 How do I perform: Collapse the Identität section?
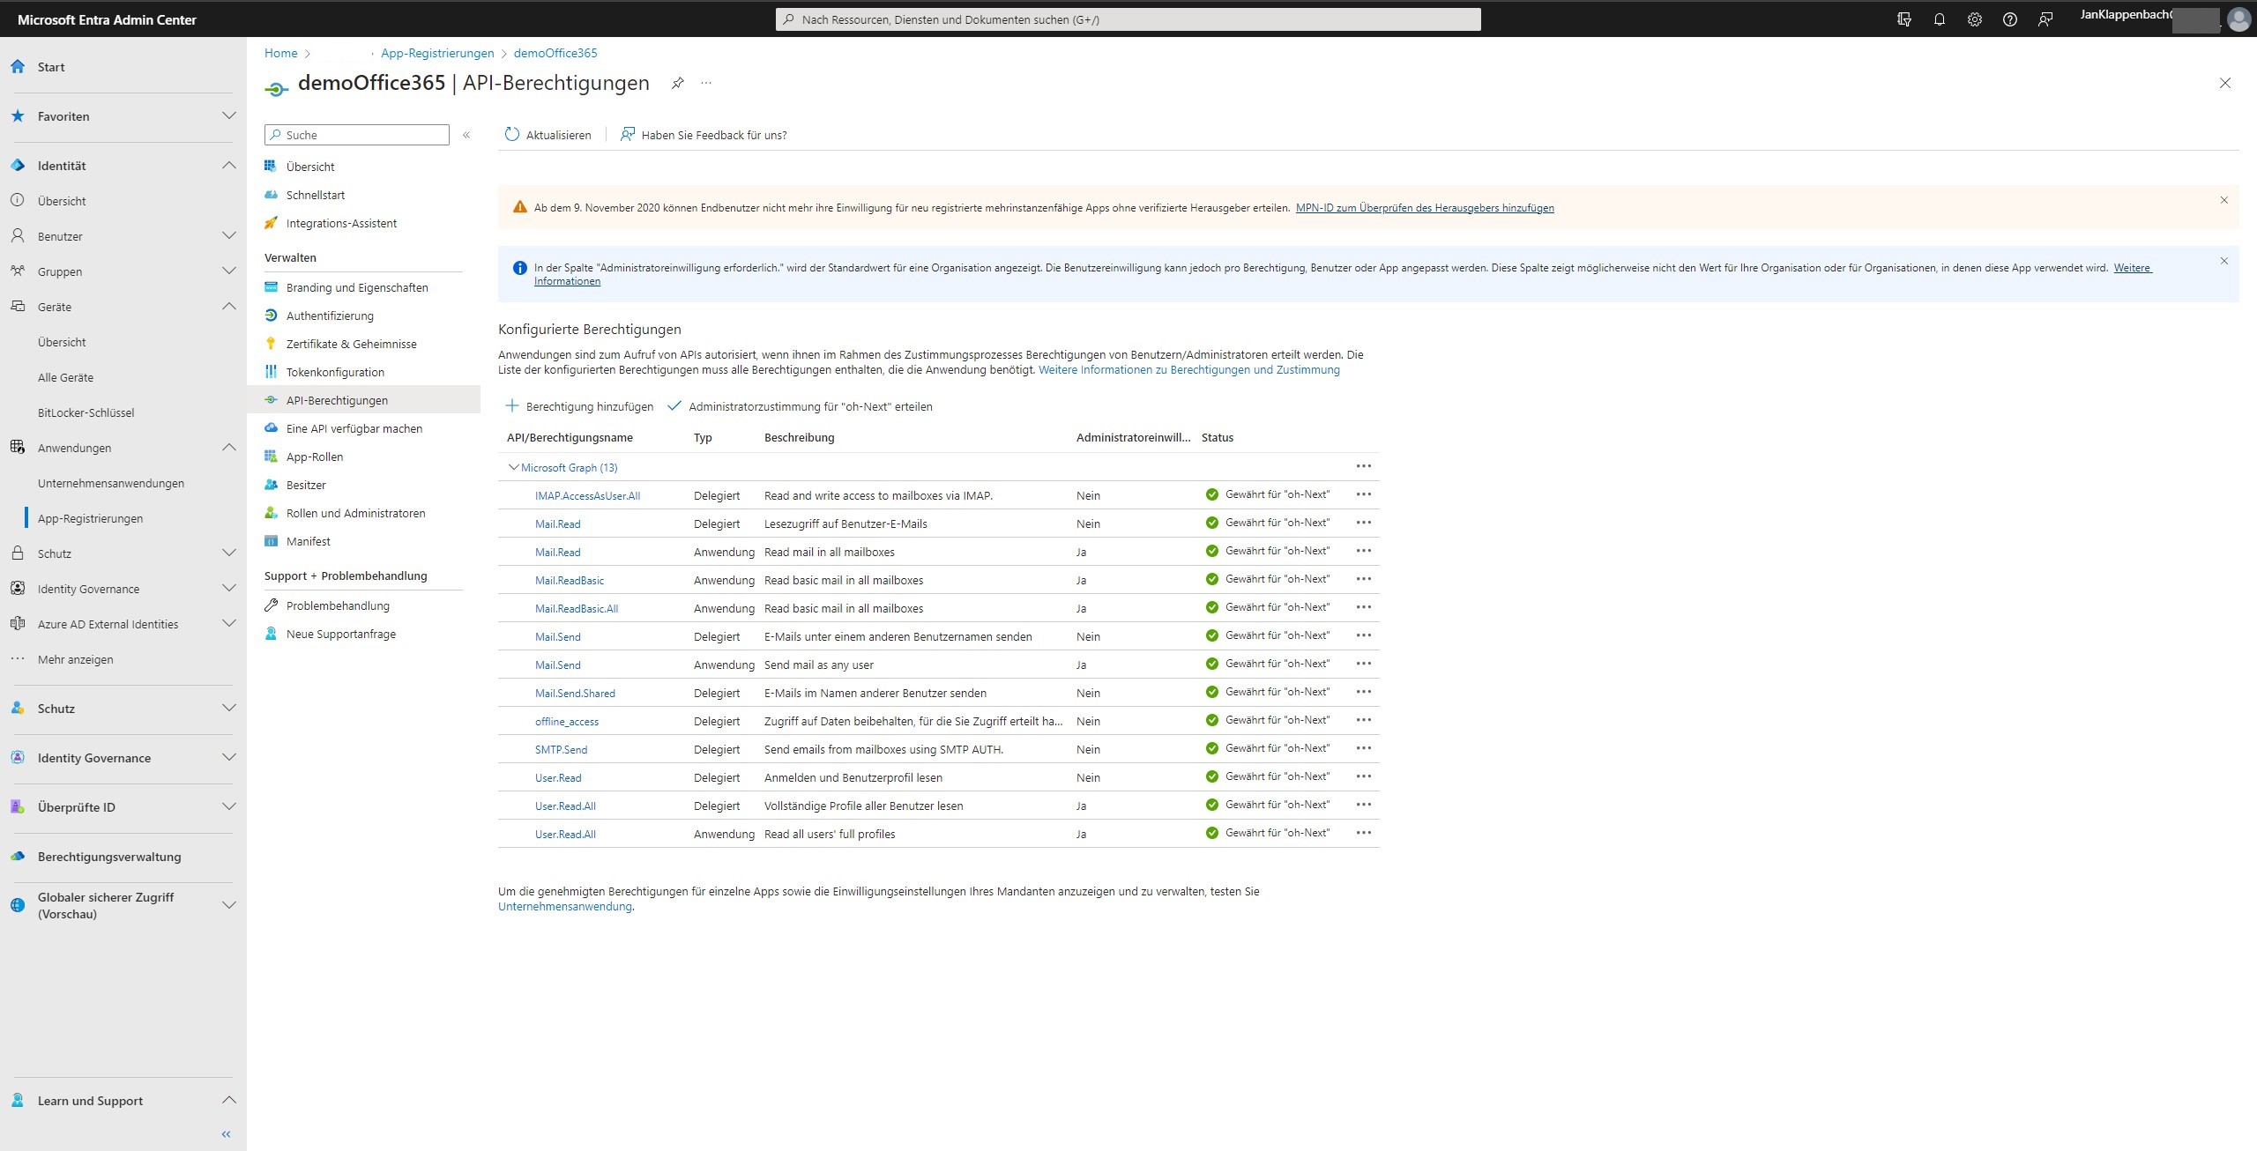click(228, 166)
